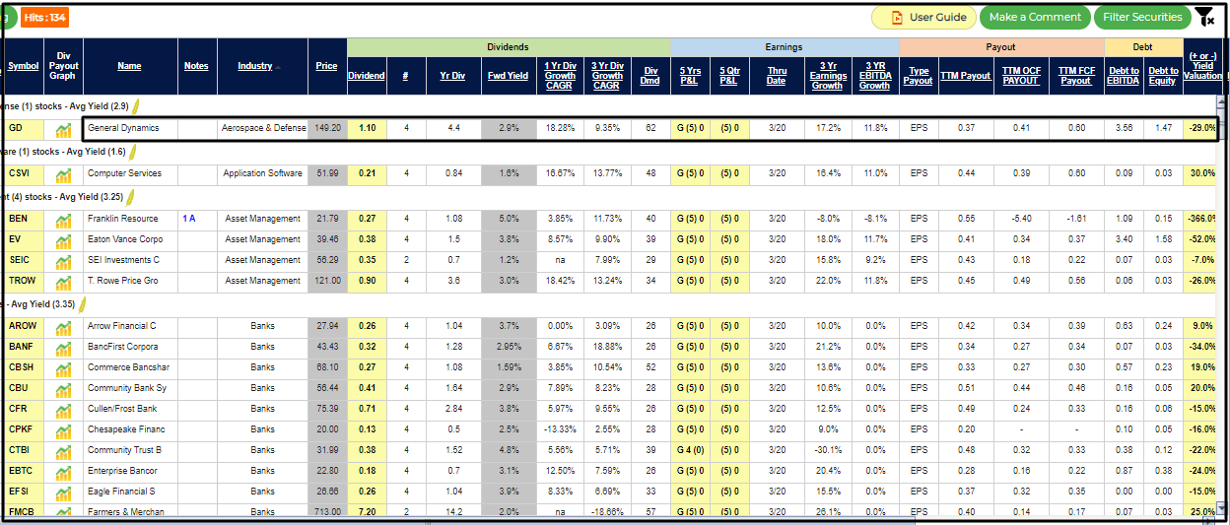
Task: Sort by TTM Payout column header
Action: 965,76
